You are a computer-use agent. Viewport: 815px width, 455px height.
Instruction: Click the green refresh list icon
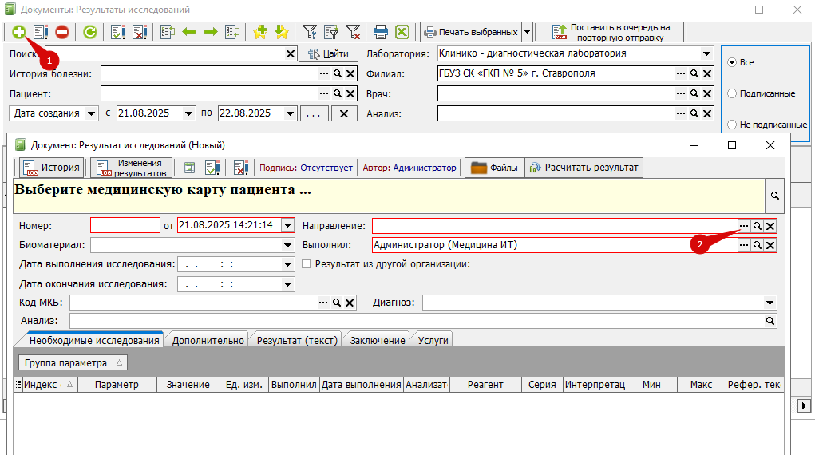(x=90, y=32)
